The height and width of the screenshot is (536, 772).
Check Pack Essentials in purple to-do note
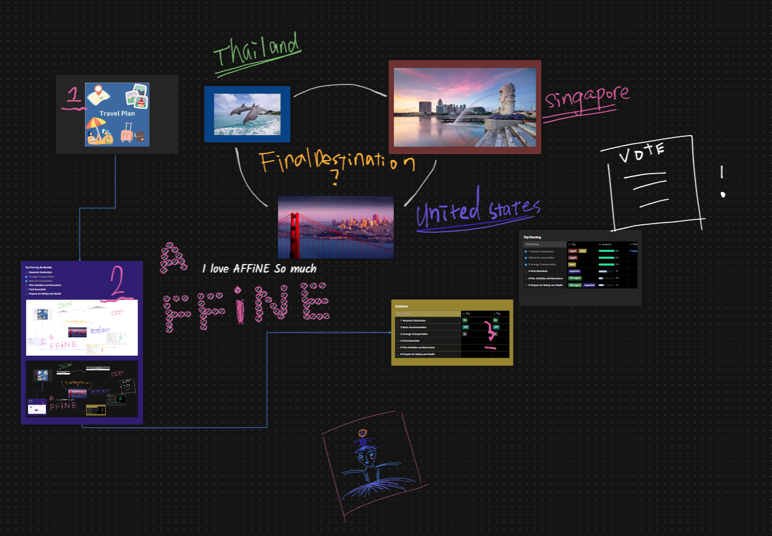pos(26,290)
